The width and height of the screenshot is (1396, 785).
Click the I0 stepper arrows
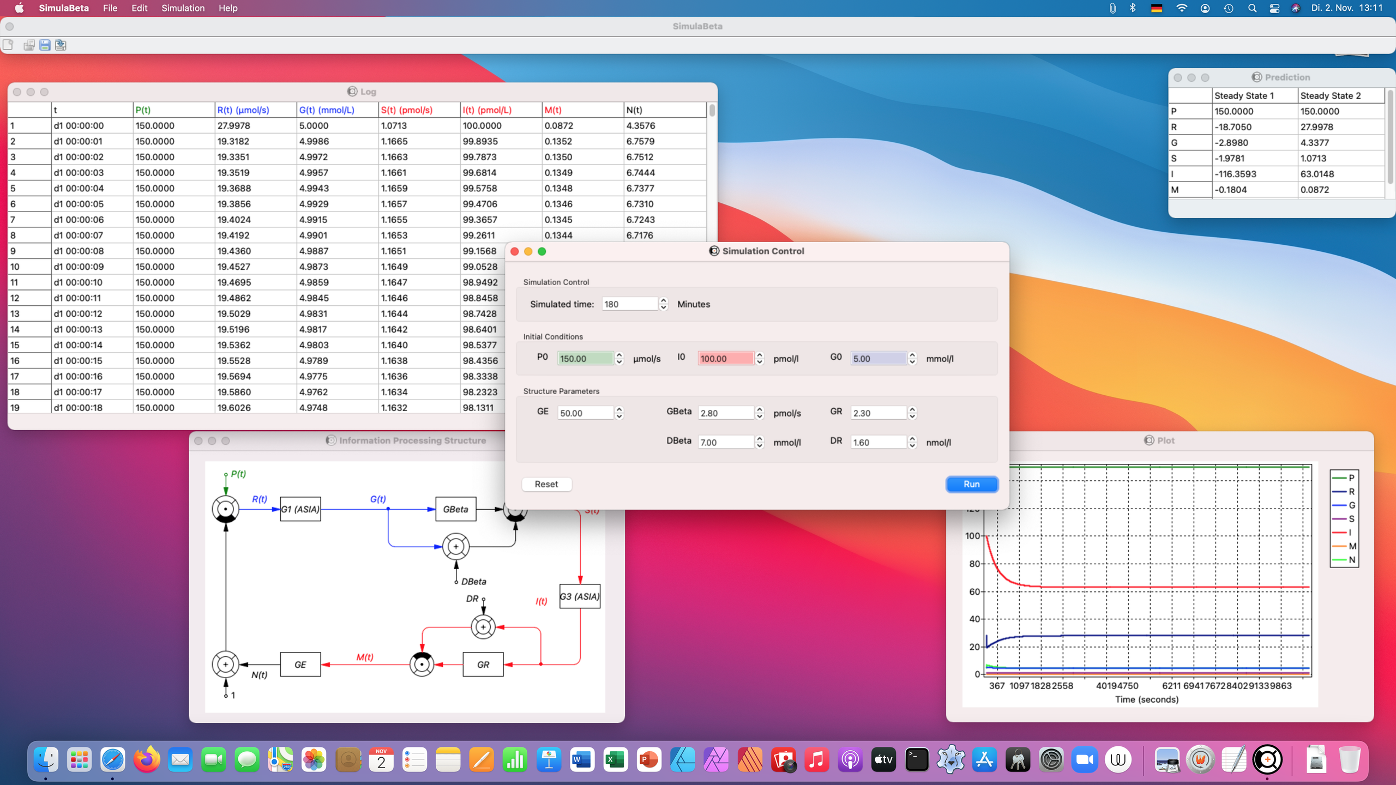[x=760, y=359]
